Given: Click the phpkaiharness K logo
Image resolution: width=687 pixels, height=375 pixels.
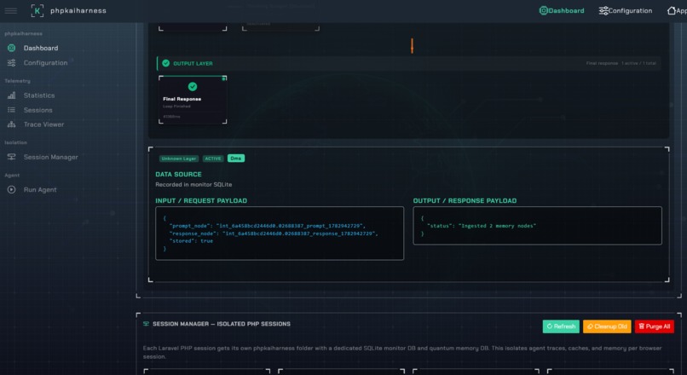Looking at the screenshot, I should 38,10.
